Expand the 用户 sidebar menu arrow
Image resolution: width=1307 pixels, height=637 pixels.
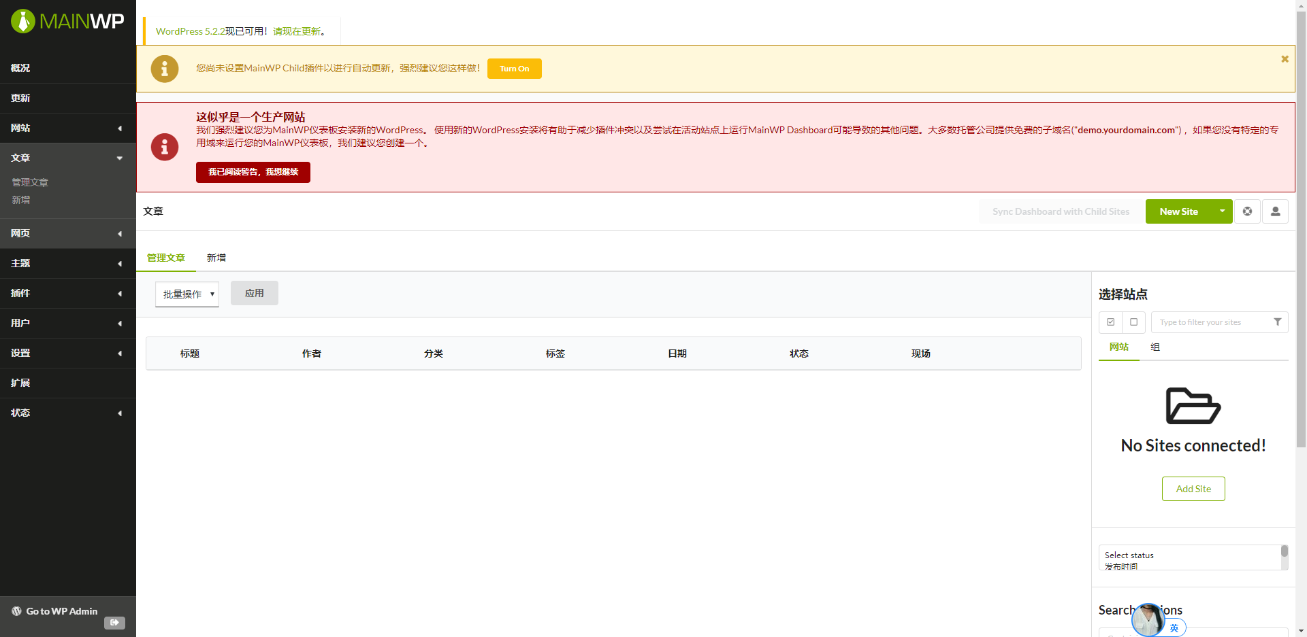120,324
